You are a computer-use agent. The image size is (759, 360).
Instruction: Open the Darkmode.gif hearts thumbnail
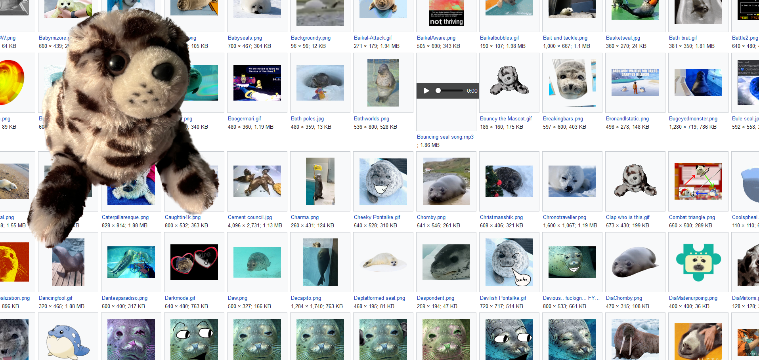(194, 262)
